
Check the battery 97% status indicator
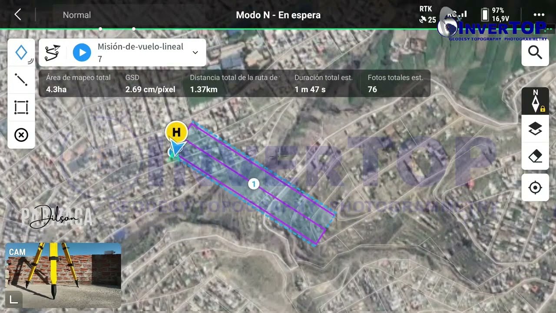point(495,14)
